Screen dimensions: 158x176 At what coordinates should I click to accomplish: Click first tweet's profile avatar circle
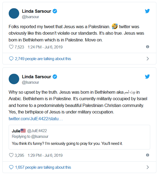14,13
